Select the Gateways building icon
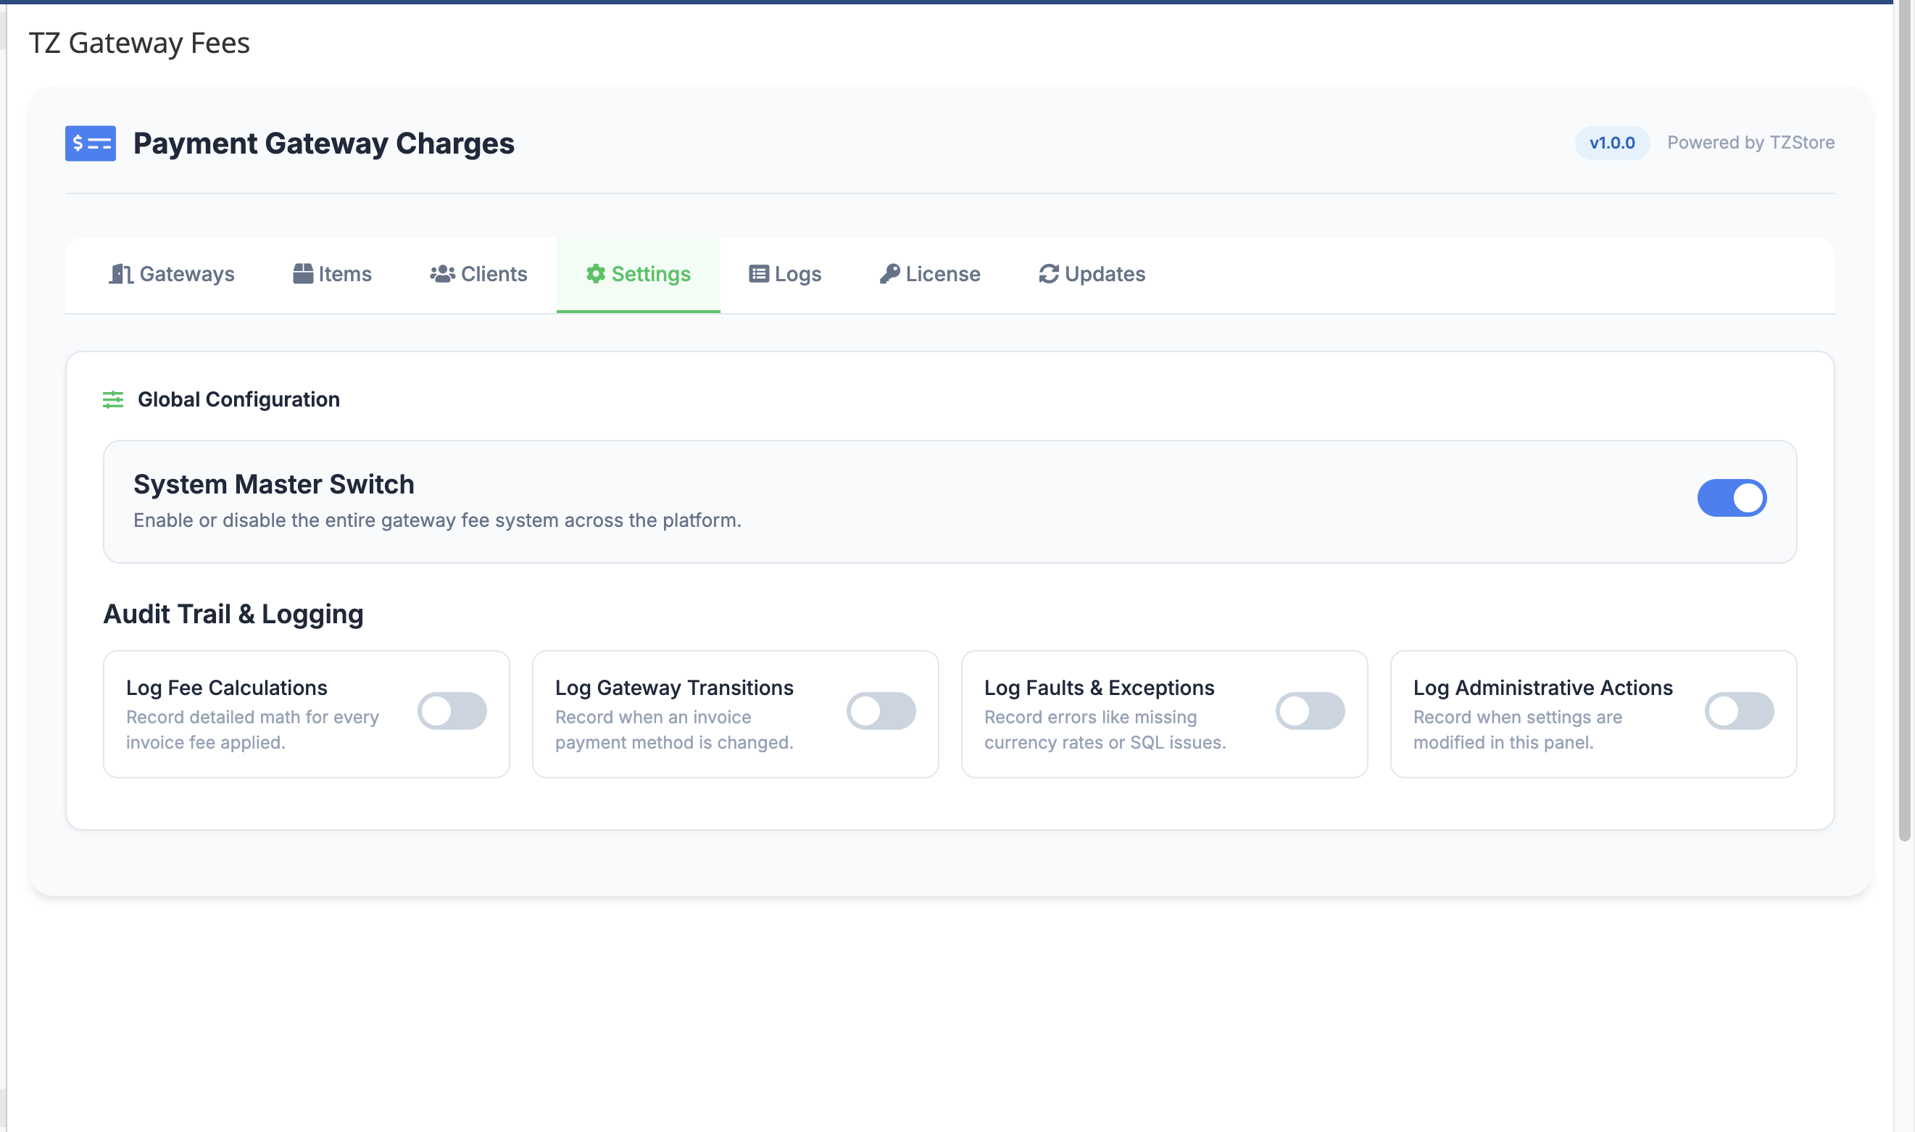This screenshot has height=1132, width=1915. (x=120, y=274)
